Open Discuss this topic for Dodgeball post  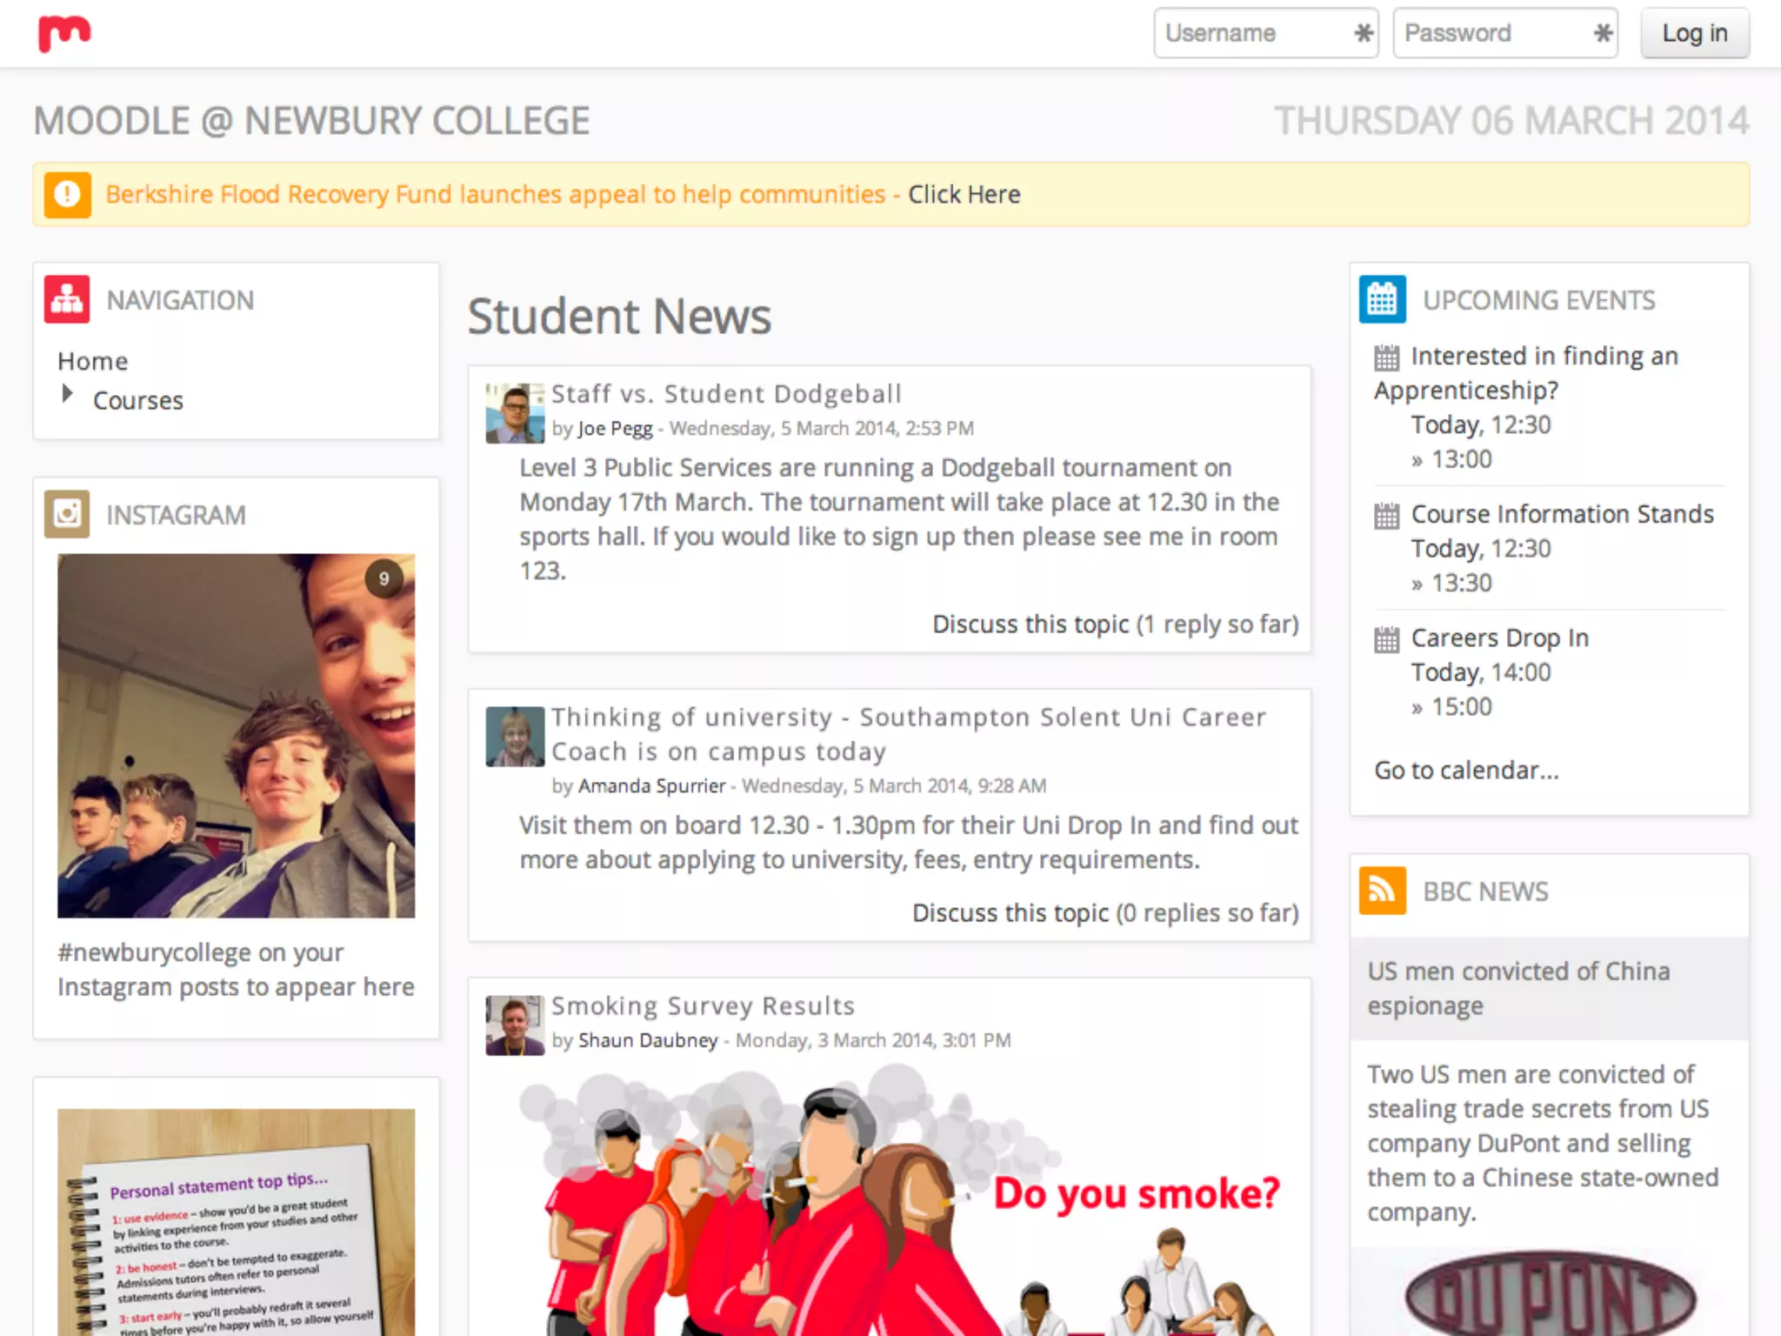(1030, 625)
